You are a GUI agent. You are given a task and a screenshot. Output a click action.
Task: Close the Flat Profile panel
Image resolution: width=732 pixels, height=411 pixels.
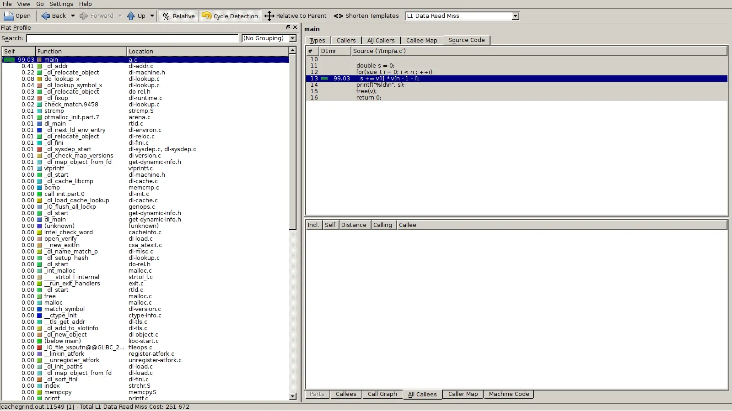295,27
